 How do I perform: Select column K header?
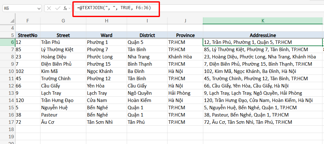pyautogui.click(x=263, y=21)
